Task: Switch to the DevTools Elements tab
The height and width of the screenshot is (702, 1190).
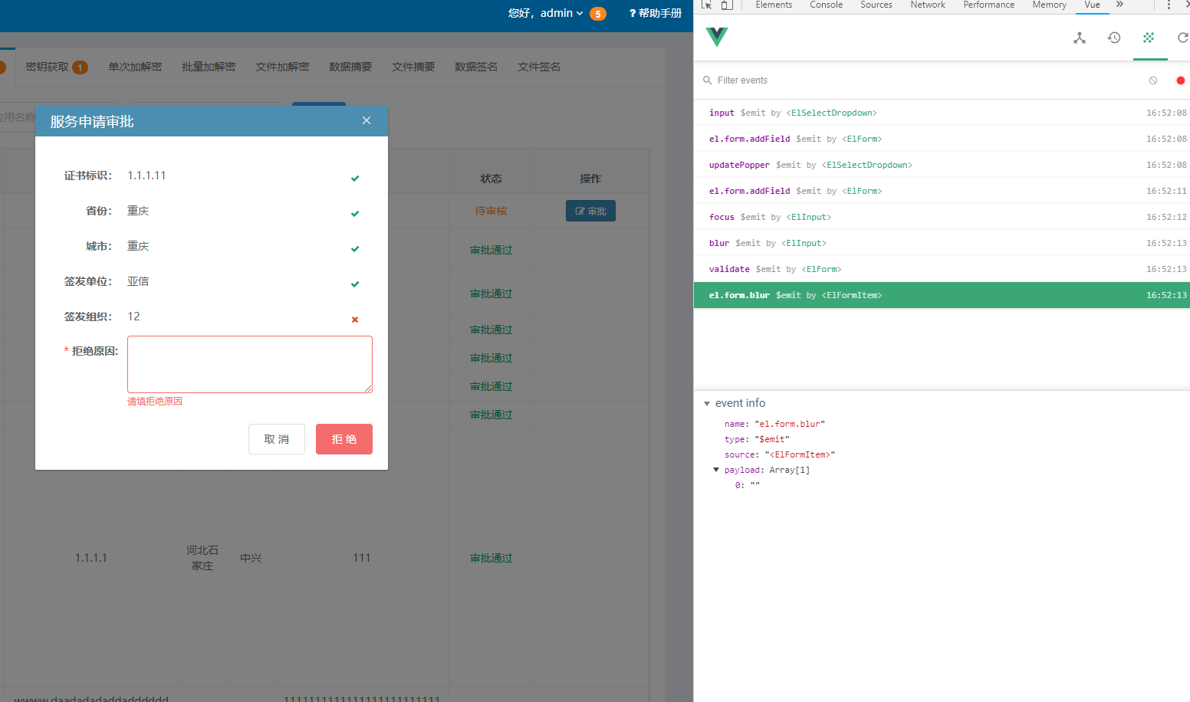Action: point(774,5)
